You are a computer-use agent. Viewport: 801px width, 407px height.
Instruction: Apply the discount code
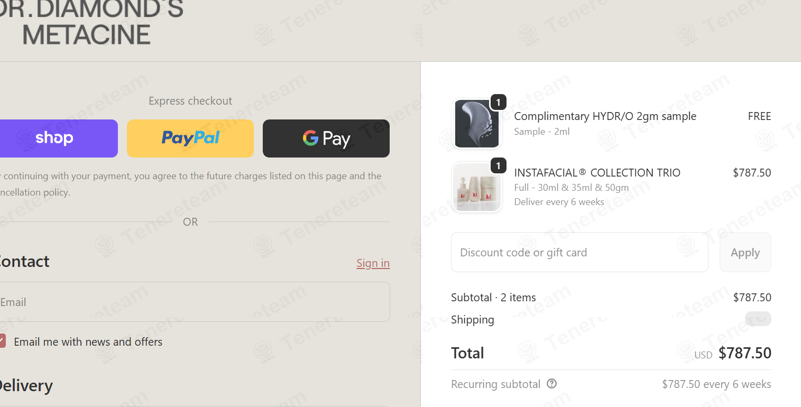(745, 252)
